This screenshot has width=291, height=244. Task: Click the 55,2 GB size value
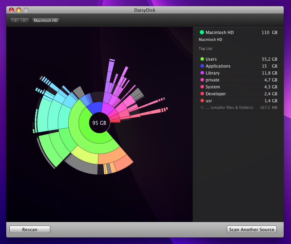point(269,59)
